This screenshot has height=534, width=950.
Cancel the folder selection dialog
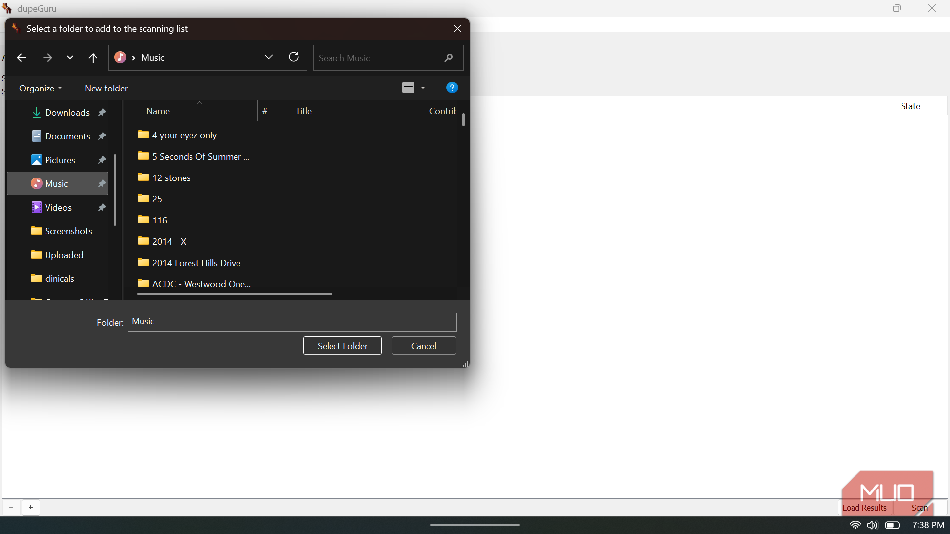point(424,346)
